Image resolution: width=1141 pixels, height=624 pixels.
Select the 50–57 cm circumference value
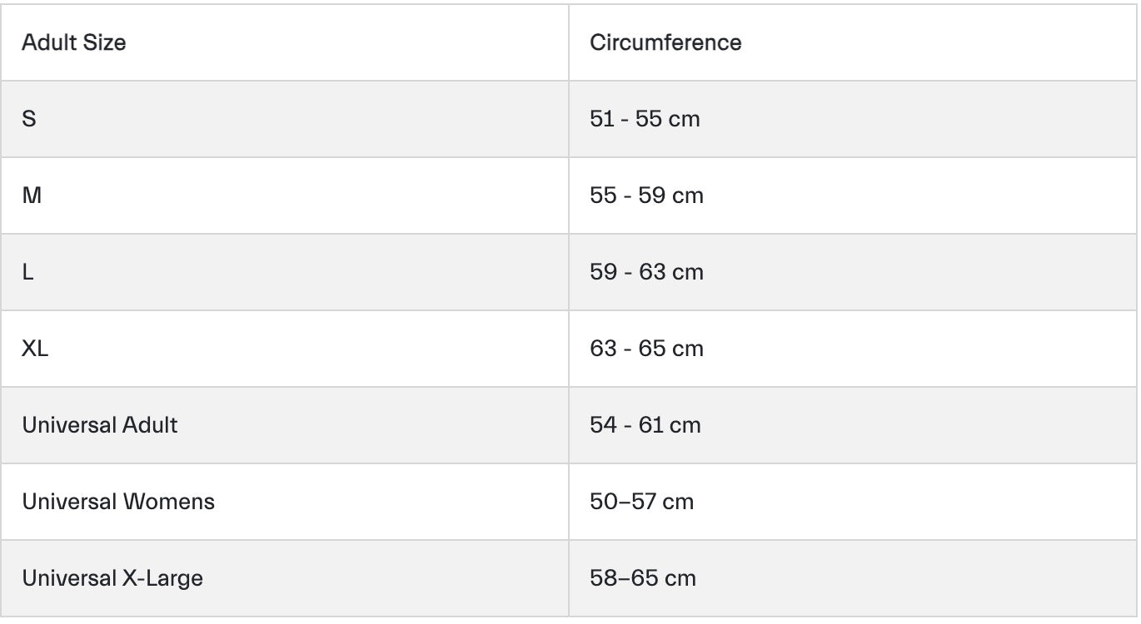(x=641, y=502)
